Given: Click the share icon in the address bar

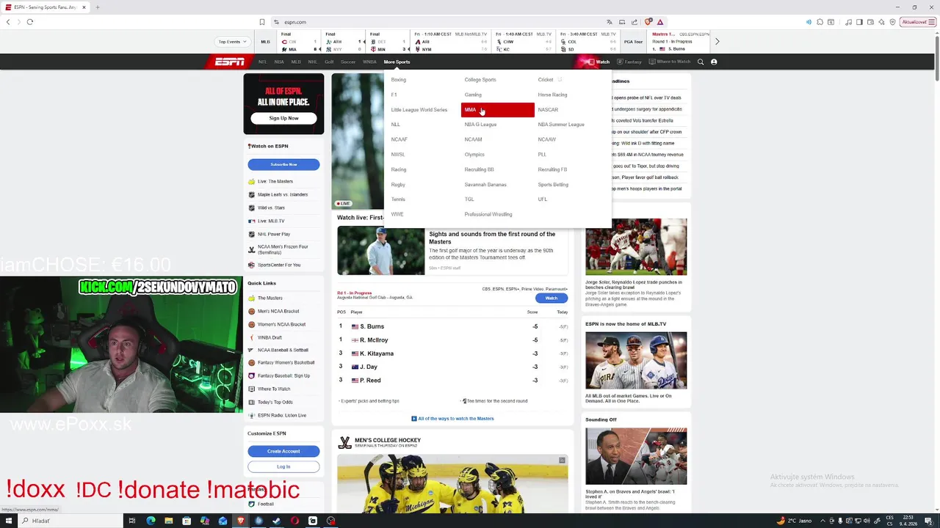Looking at the screenshot, I should (634, 22).
